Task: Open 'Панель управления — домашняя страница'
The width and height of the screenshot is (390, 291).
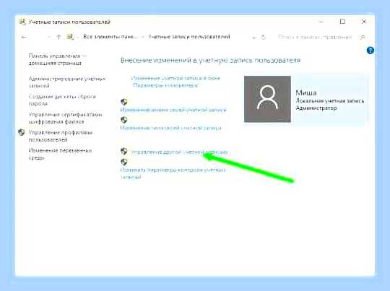Action: click(58, 59)
